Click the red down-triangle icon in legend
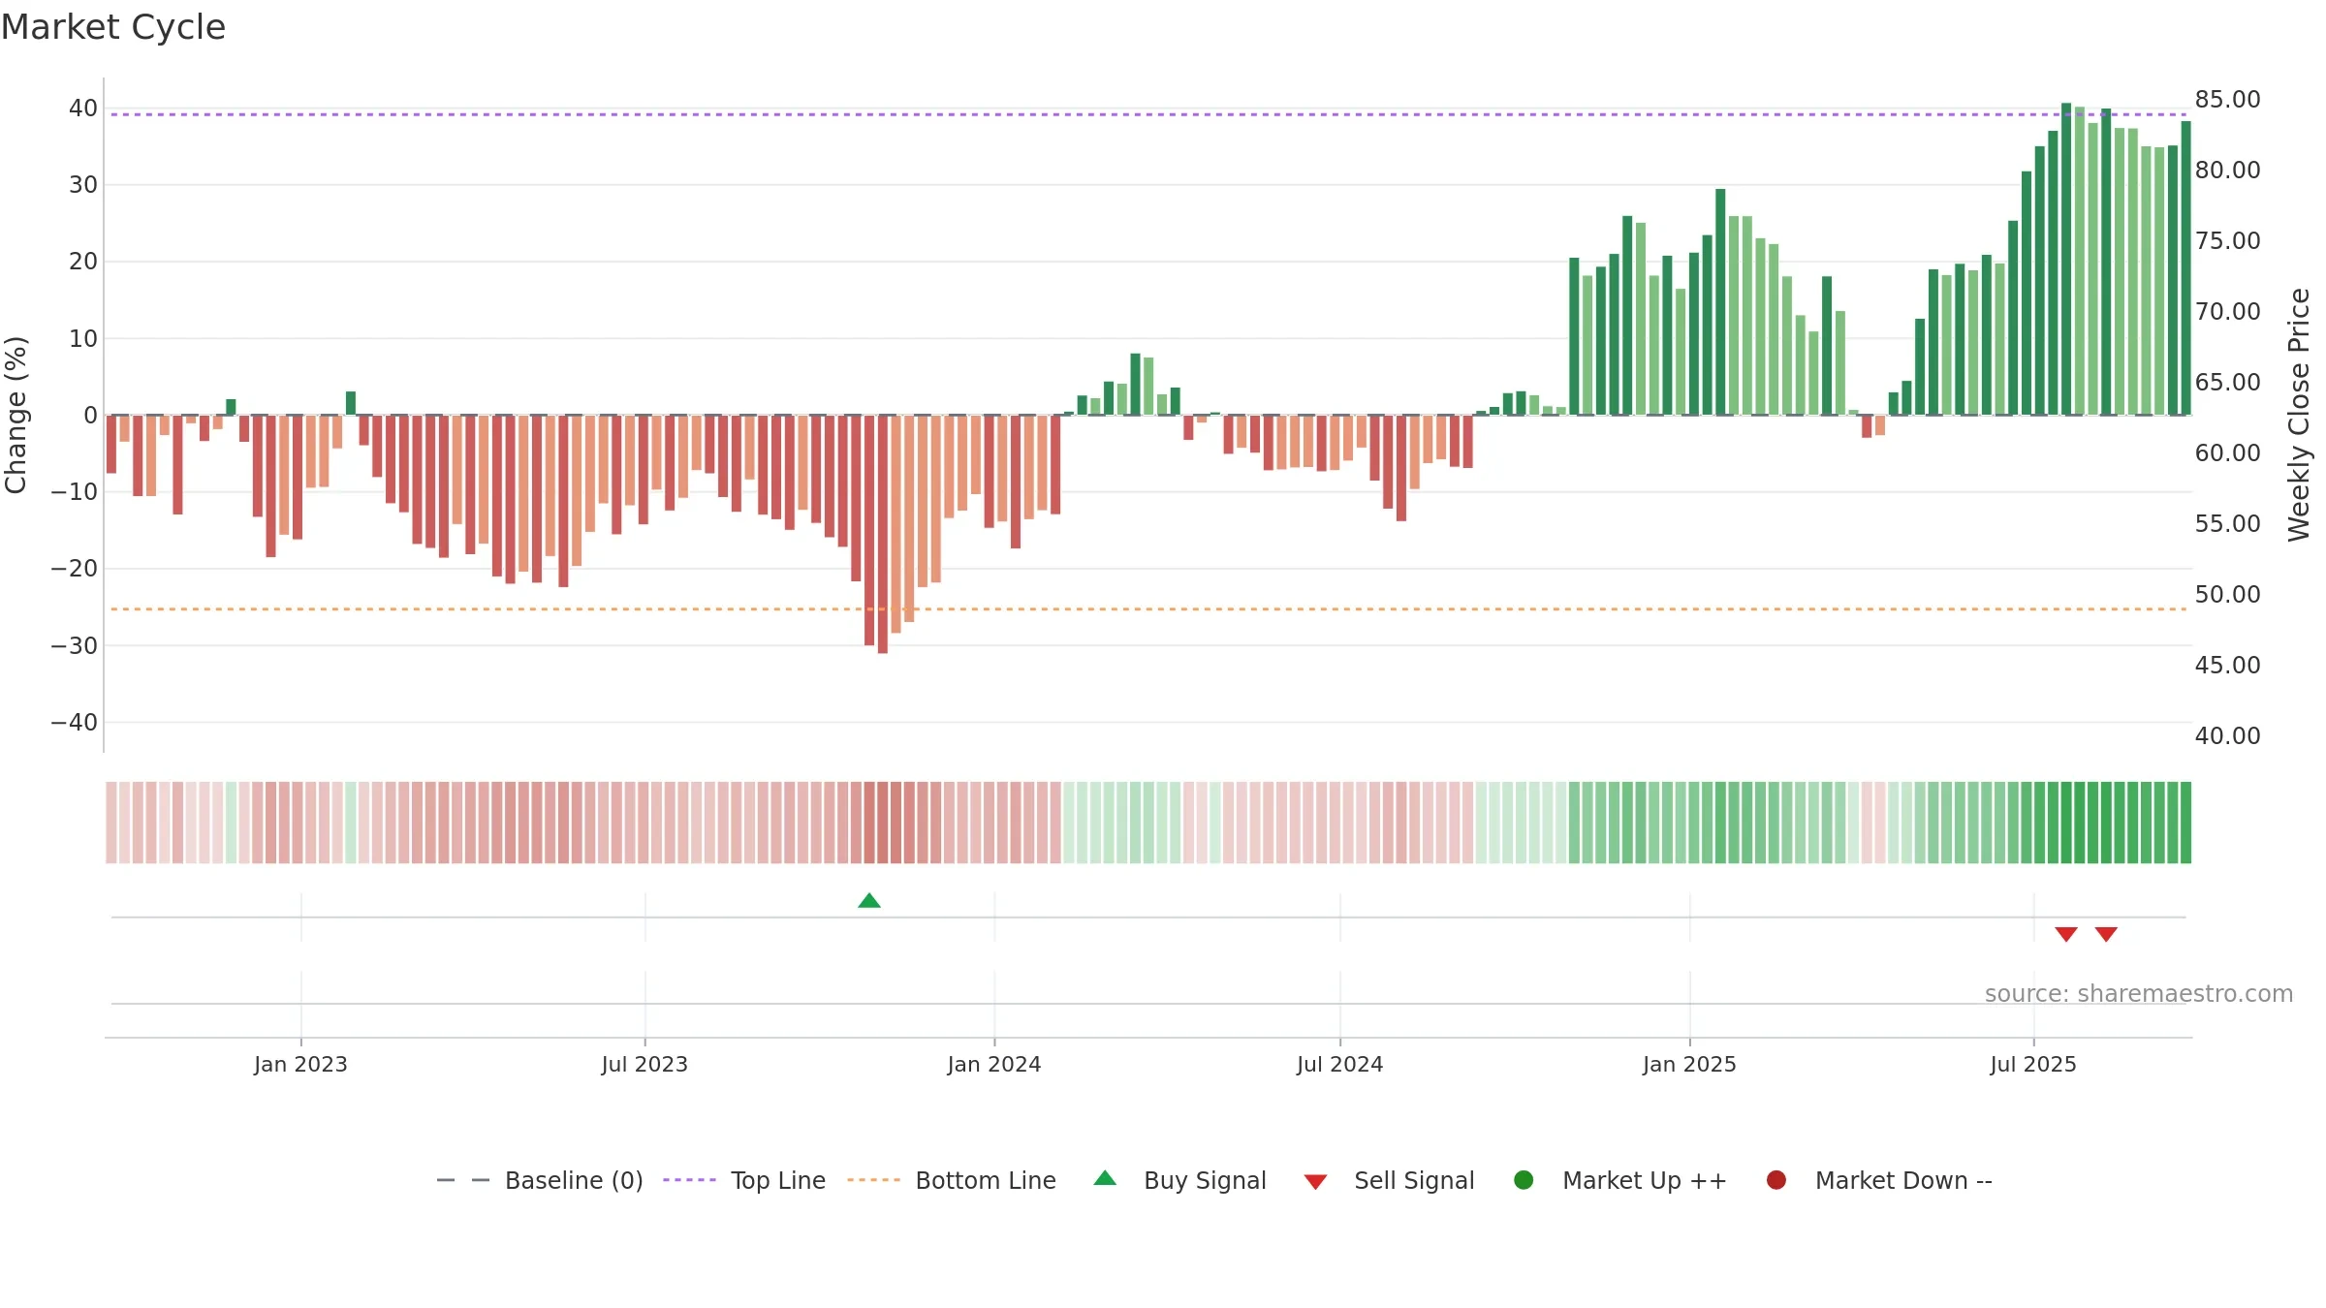 (1315, 1182)
